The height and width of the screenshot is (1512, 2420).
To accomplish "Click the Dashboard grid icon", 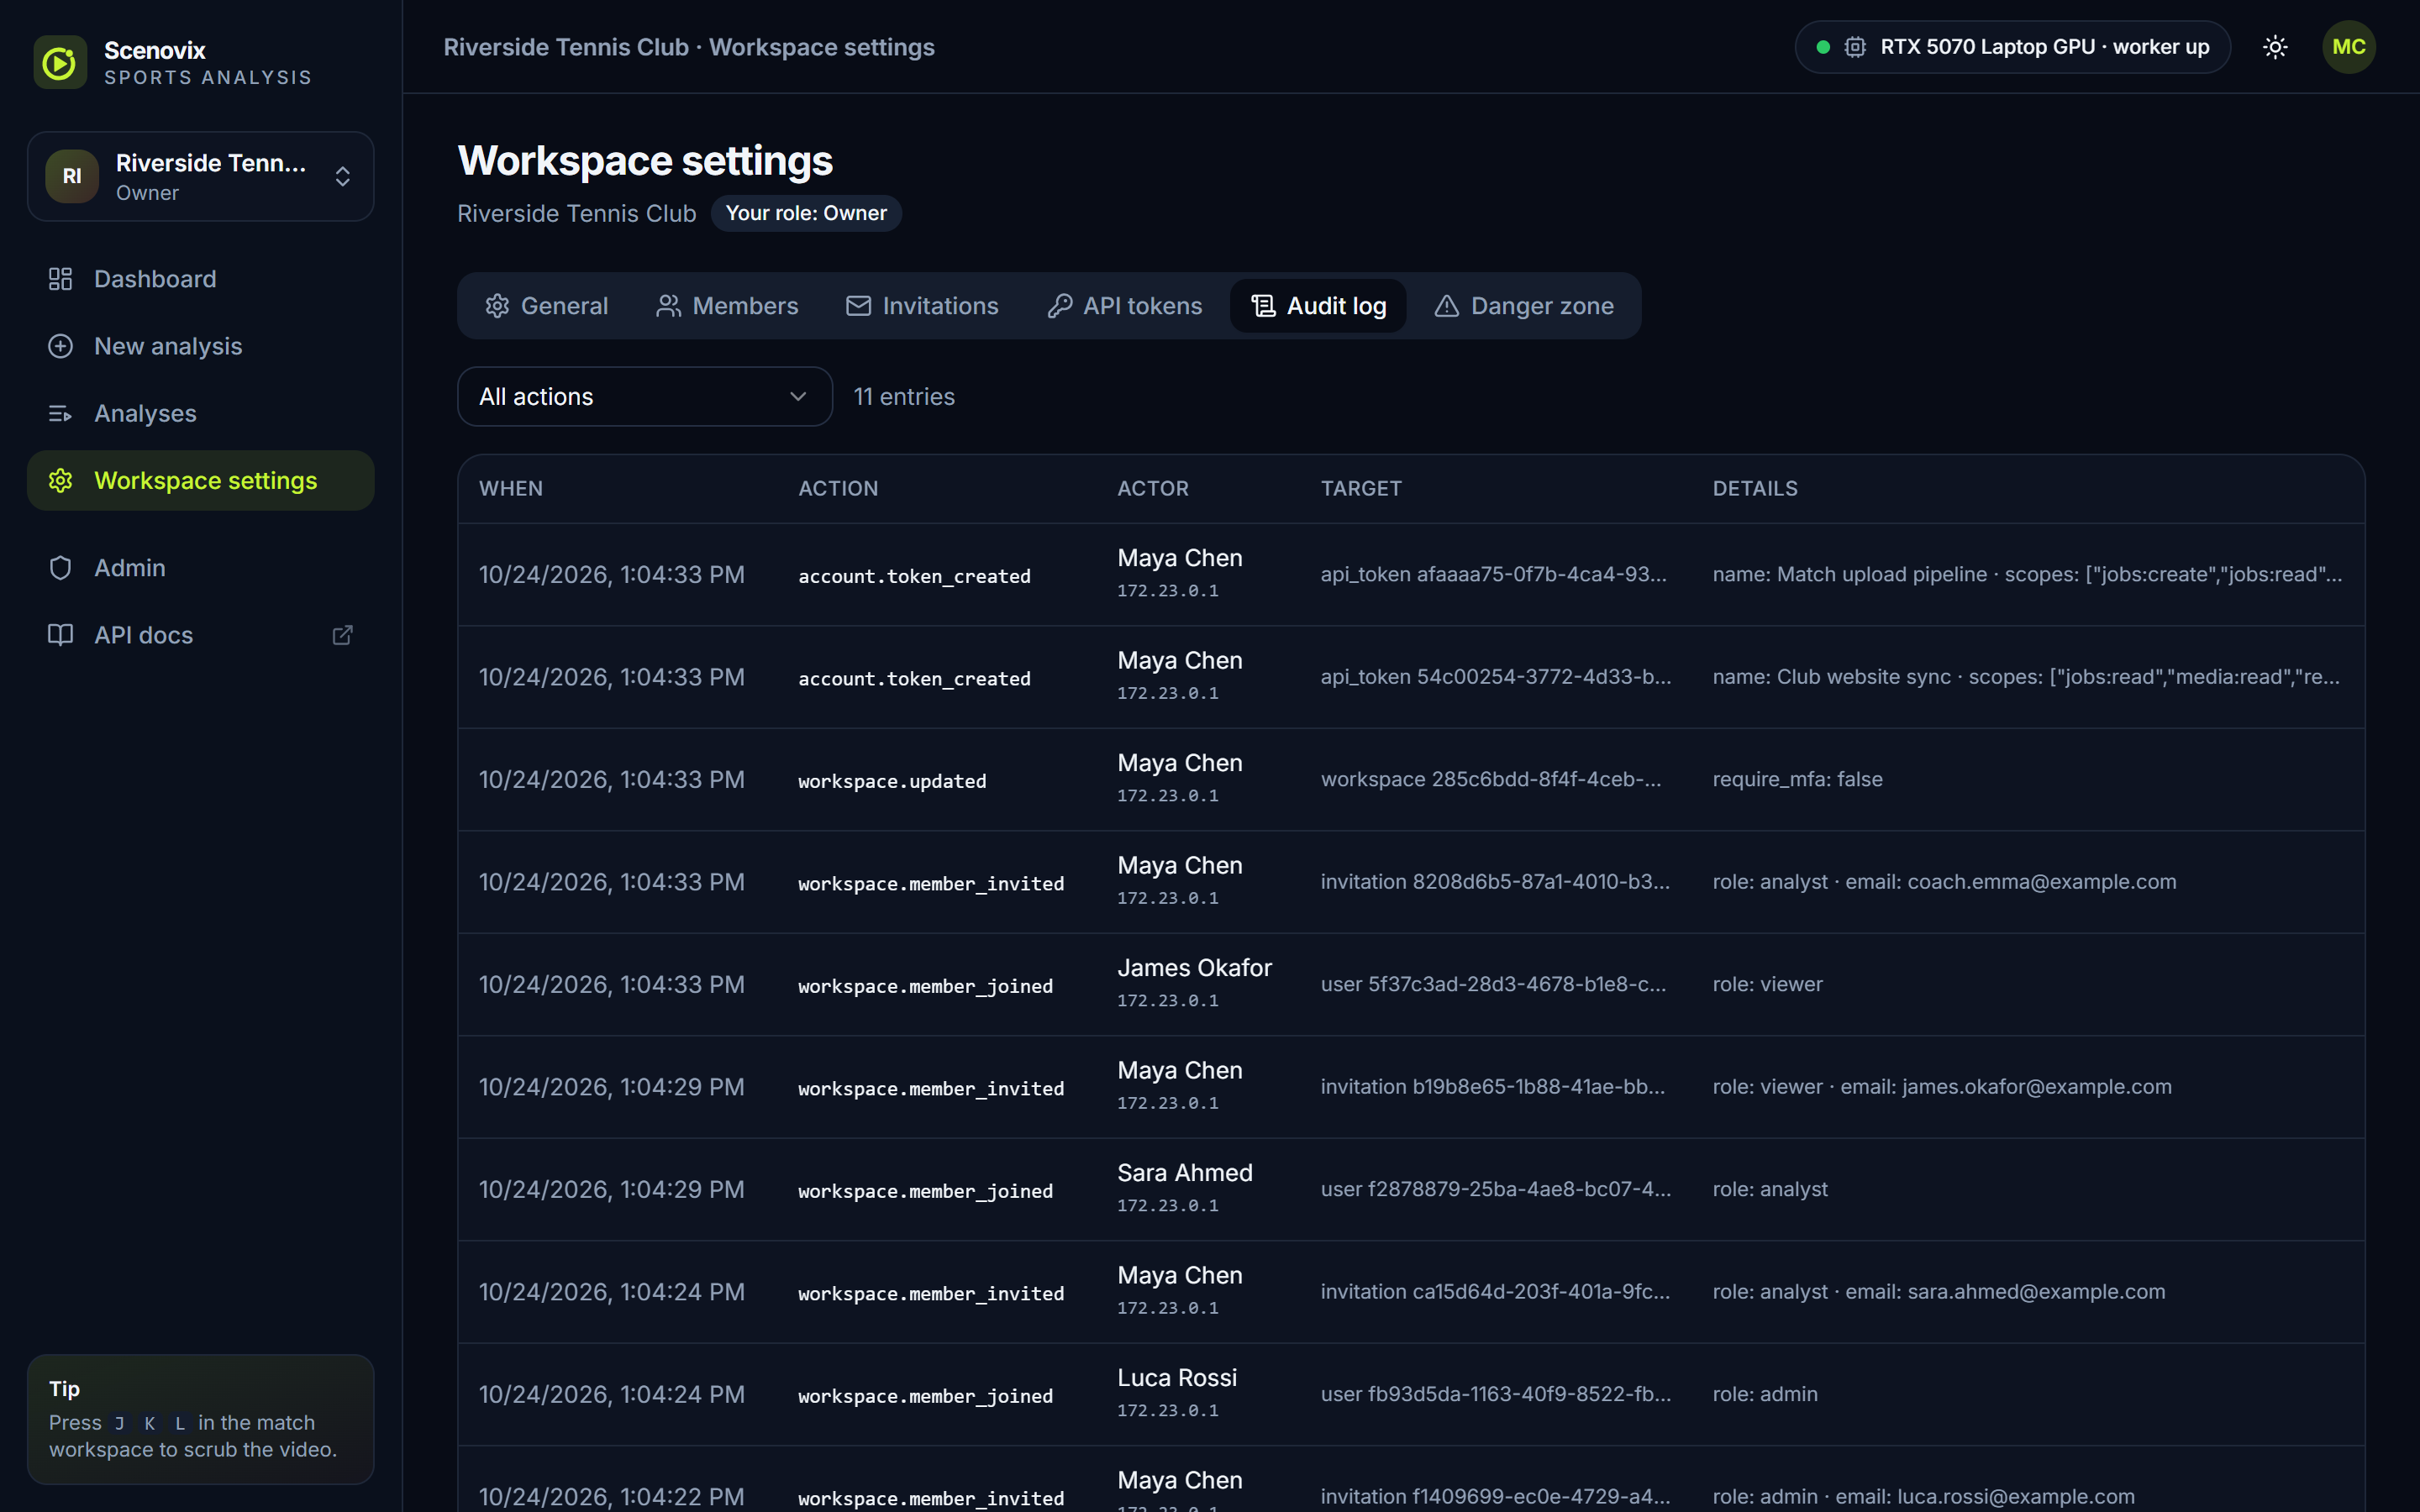I will click(x=60, y=279).
